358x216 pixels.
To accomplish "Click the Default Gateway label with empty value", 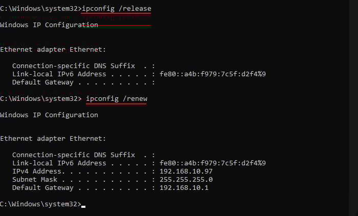I will click(42, 82).
